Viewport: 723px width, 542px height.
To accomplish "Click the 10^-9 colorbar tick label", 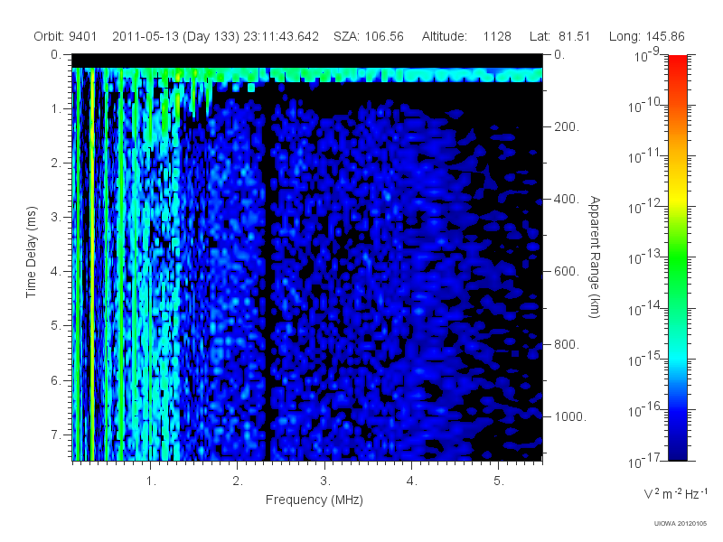I will (x=646, y=55).
